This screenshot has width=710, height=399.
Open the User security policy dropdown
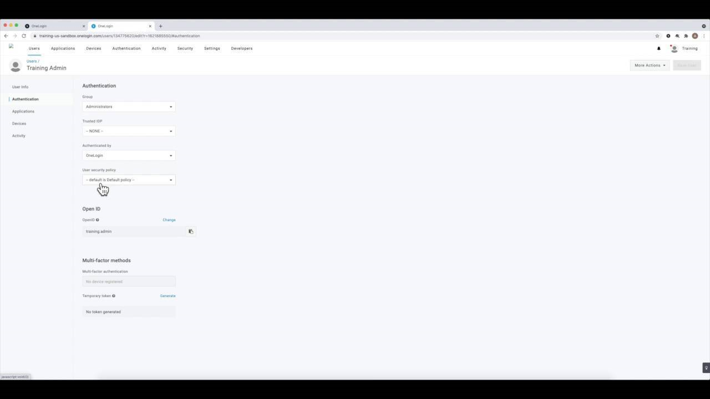point(128,180)
